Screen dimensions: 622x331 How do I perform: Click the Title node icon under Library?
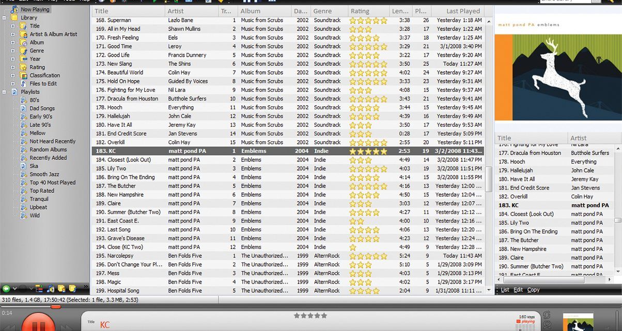coord(24,26)
